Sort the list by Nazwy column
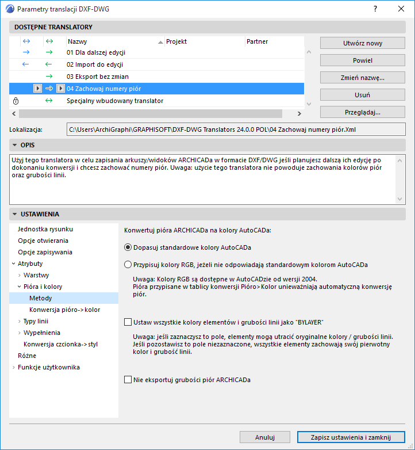The width and height of the screenshot is (415, 450). pyautogui.click(x=115, y=41)
